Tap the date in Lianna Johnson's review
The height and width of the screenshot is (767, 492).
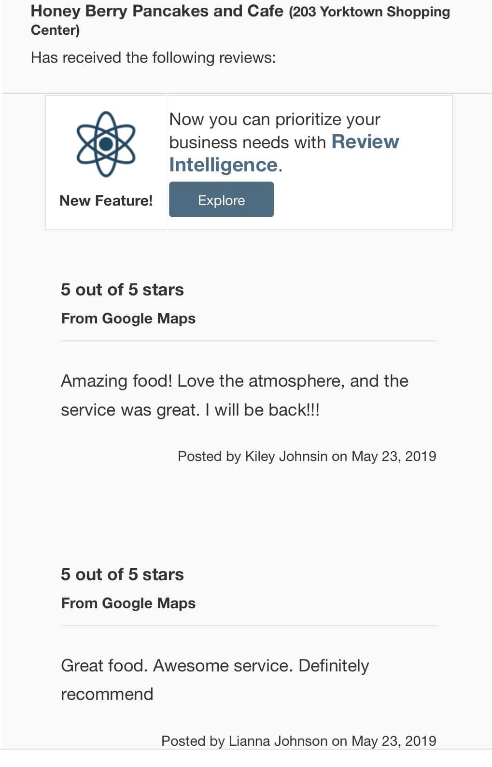point(394,741)
